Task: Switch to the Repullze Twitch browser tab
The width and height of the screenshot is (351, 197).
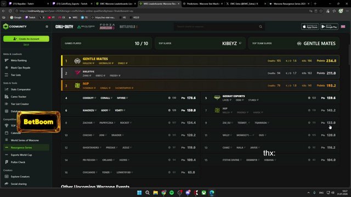Action: (x=29, y=4)
